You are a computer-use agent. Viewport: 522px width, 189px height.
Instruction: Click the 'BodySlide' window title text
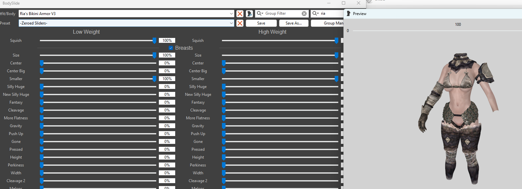pyautogui.click(x=11, y=3)
